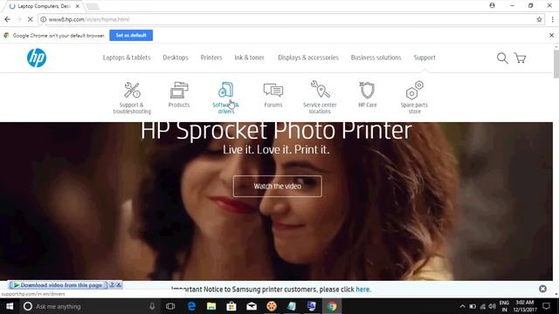Click the Cortana microphone icon
The image size is (559, 314).
coord(152,306)
